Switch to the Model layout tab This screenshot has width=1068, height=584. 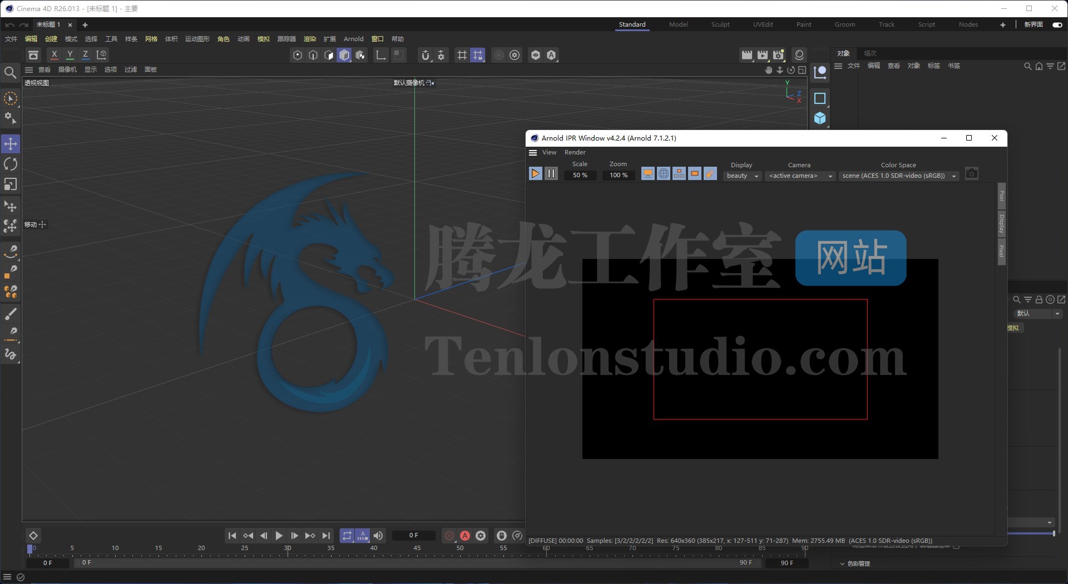[678, 24]
